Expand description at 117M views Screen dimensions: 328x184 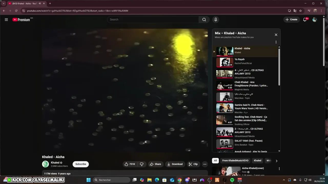pyautogui.click(x=125, y=174)
